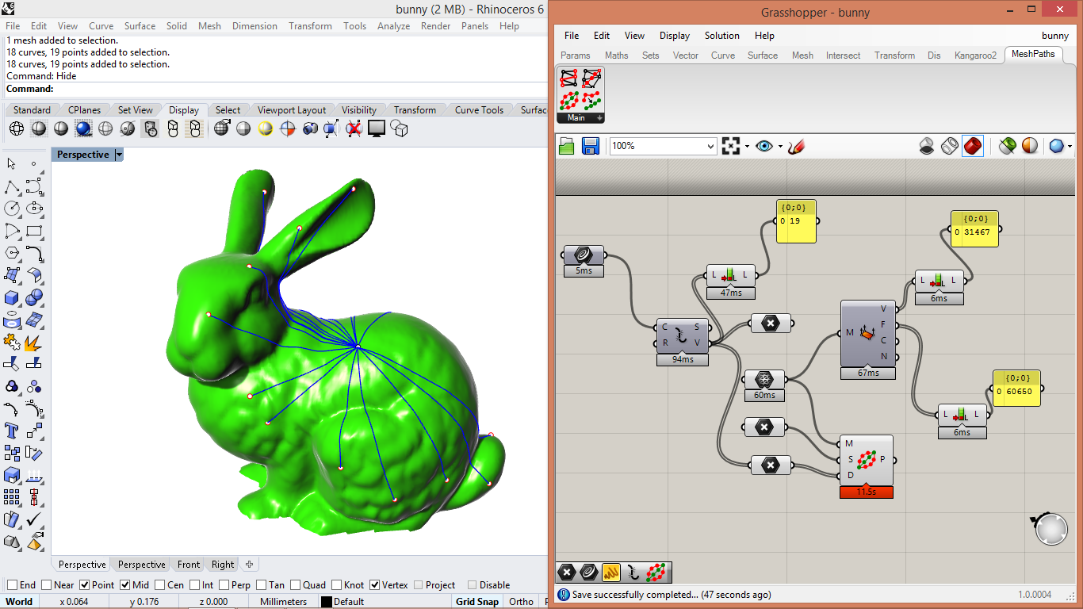Open file with Grasshopper green folder icon
This screenshot has width=1083, height=609.
pos(567,146)
